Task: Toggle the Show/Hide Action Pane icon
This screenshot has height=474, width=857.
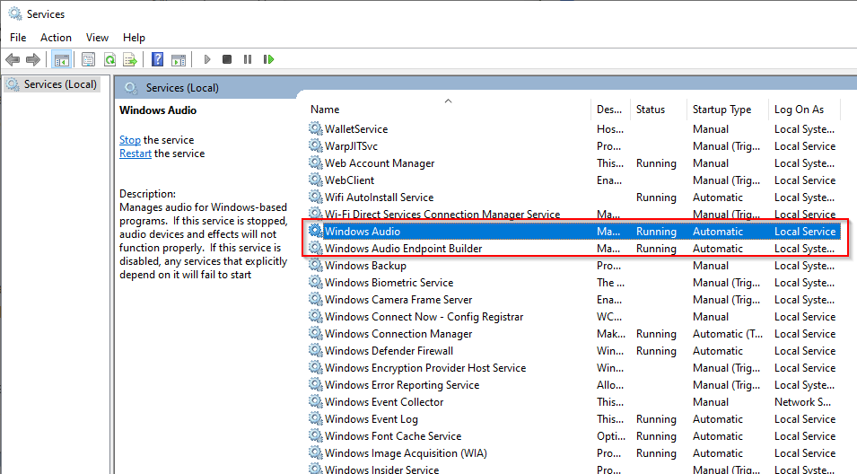Action: point(179,59)
